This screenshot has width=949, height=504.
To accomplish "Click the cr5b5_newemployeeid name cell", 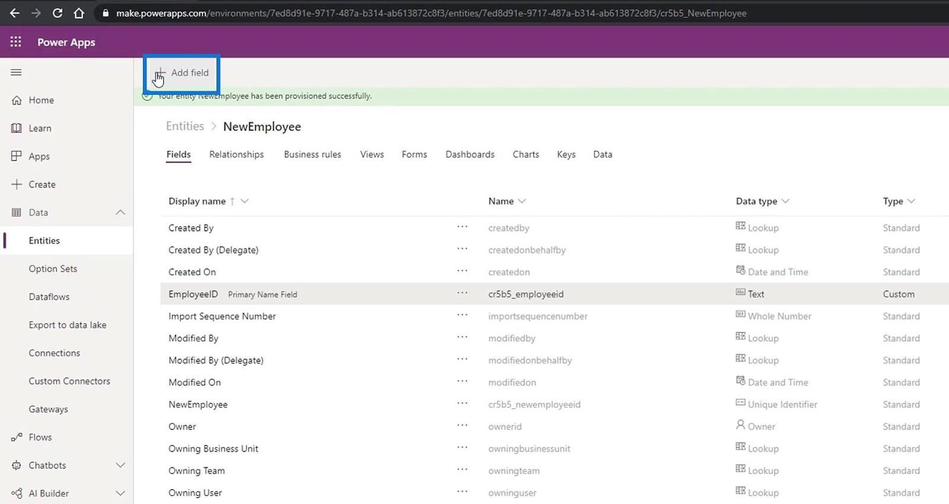I will 534,404.
